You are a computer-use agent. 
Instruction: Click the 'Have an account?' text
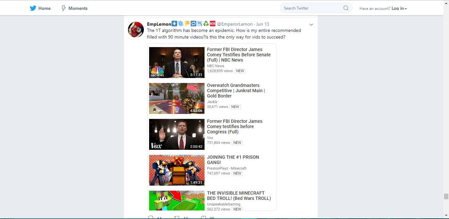[375, 9]
